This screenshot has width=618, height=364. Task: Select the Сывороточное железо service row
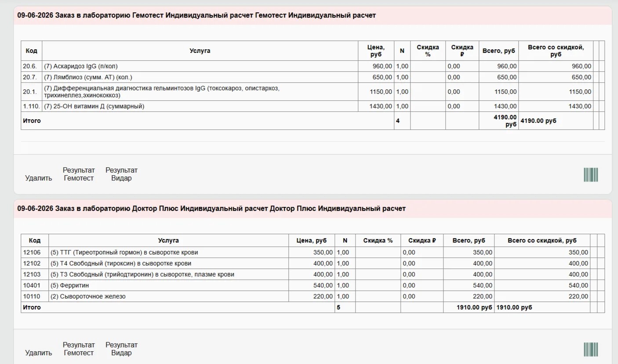pos(313,296)
